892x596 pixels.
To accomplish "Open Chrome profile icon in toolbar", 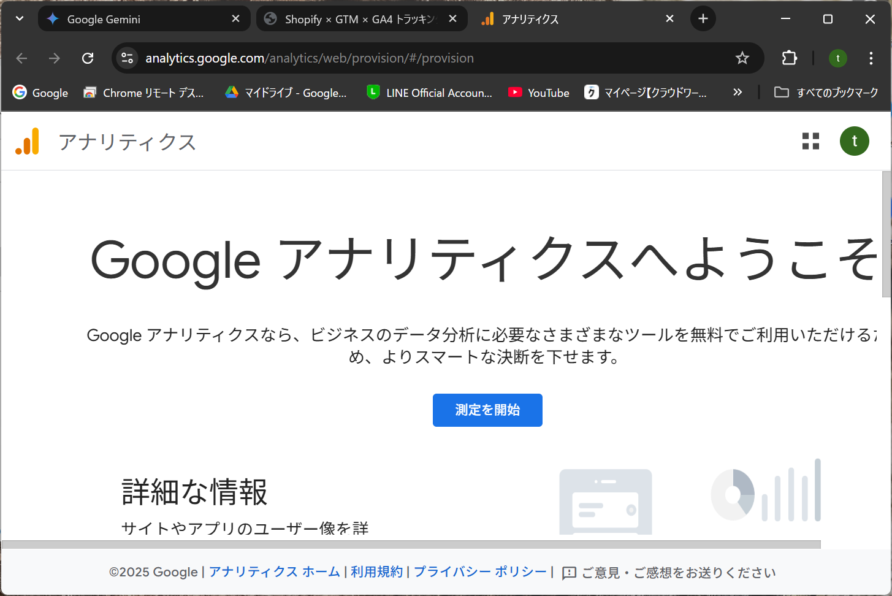I will tap(838, 58).
